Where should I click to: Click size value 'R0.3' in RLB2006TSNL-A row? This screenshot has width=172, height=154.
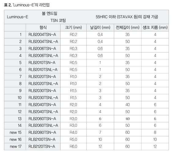point(73,56)
